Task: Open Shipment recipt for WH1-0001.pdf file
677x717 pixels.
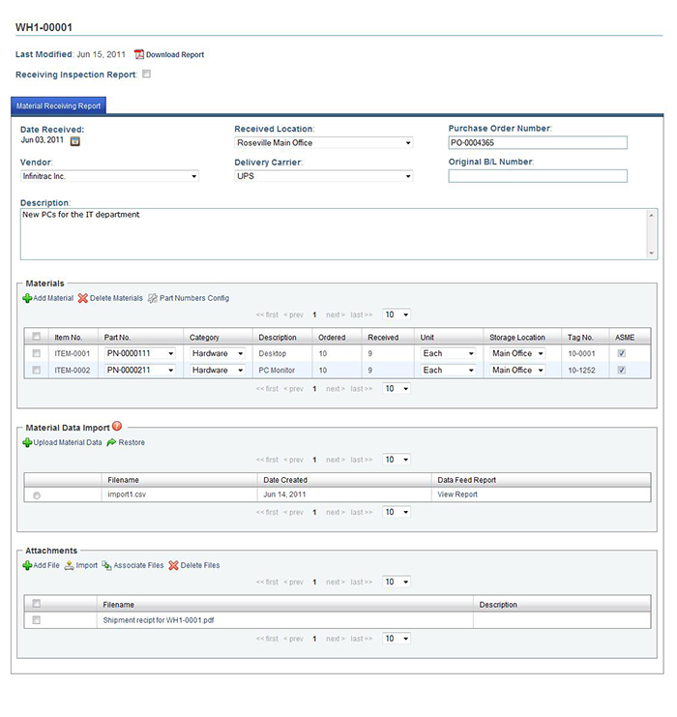Action: click(x=159, y=620)
